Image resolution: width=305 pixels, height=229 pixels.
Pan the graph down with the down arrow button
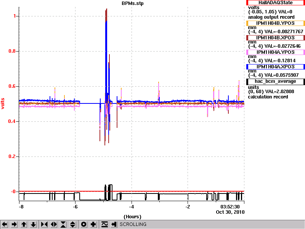pos(33,224)
